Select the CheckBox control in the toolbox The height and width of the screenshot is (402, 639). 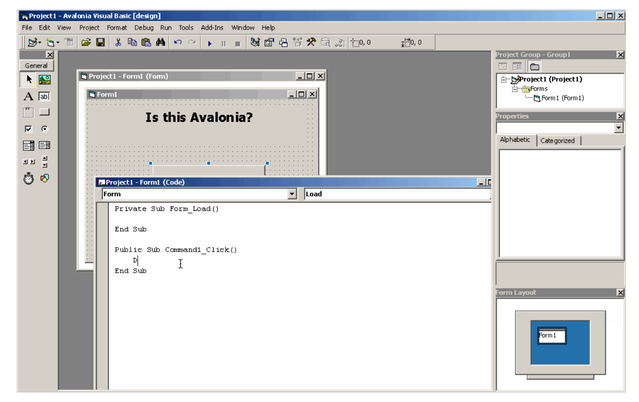pos(28,129)
